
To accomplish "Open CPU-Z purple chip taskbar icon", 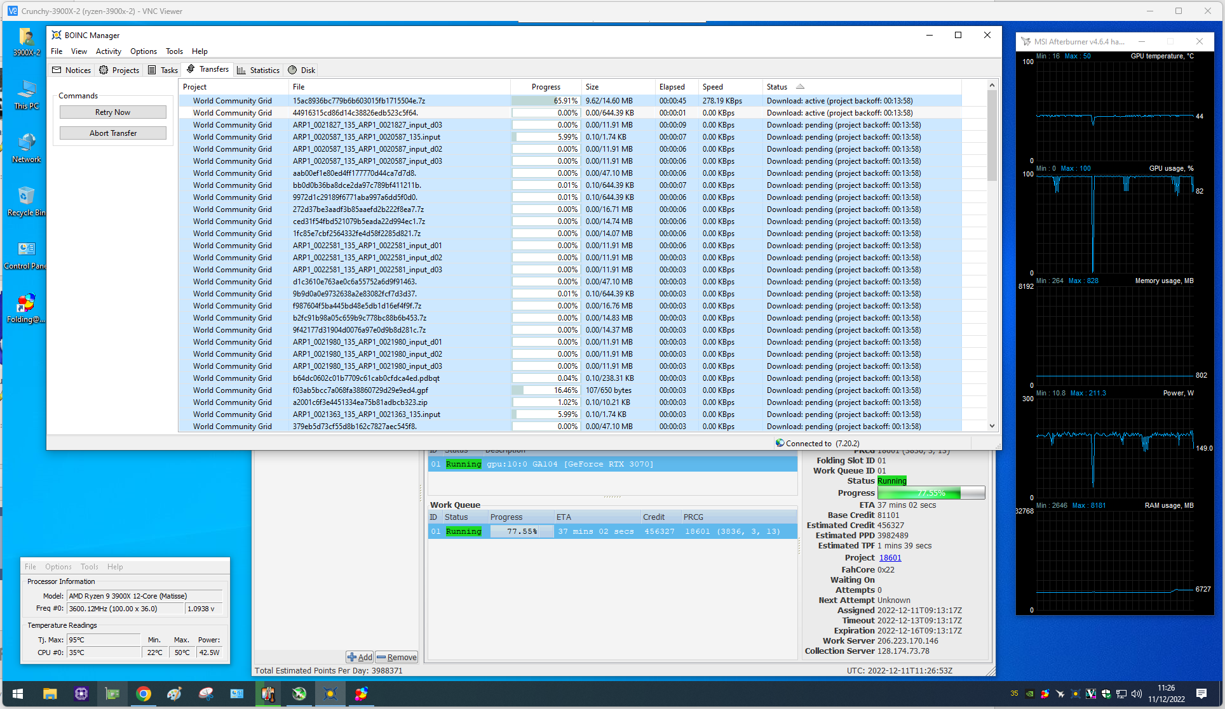I will click(81, 694).
